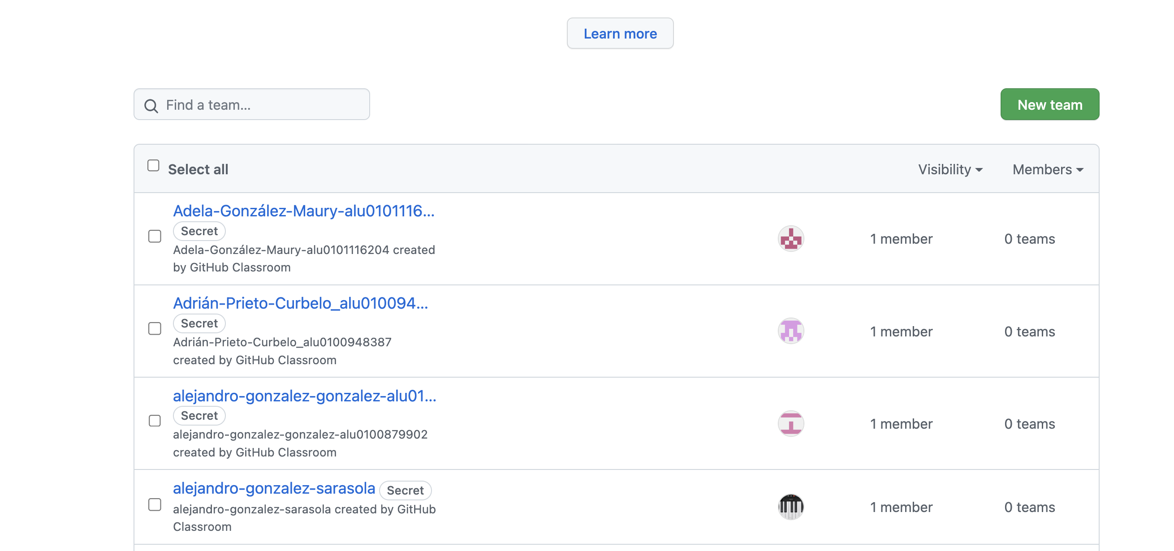Click 1 member for Adrián-Prieto-Curbelo

coord(901,332)
